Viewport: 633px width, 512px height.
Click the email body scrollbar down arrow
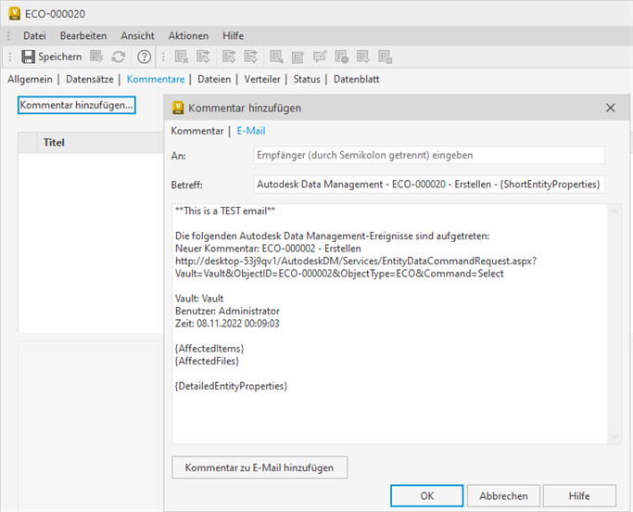[614, 437]
